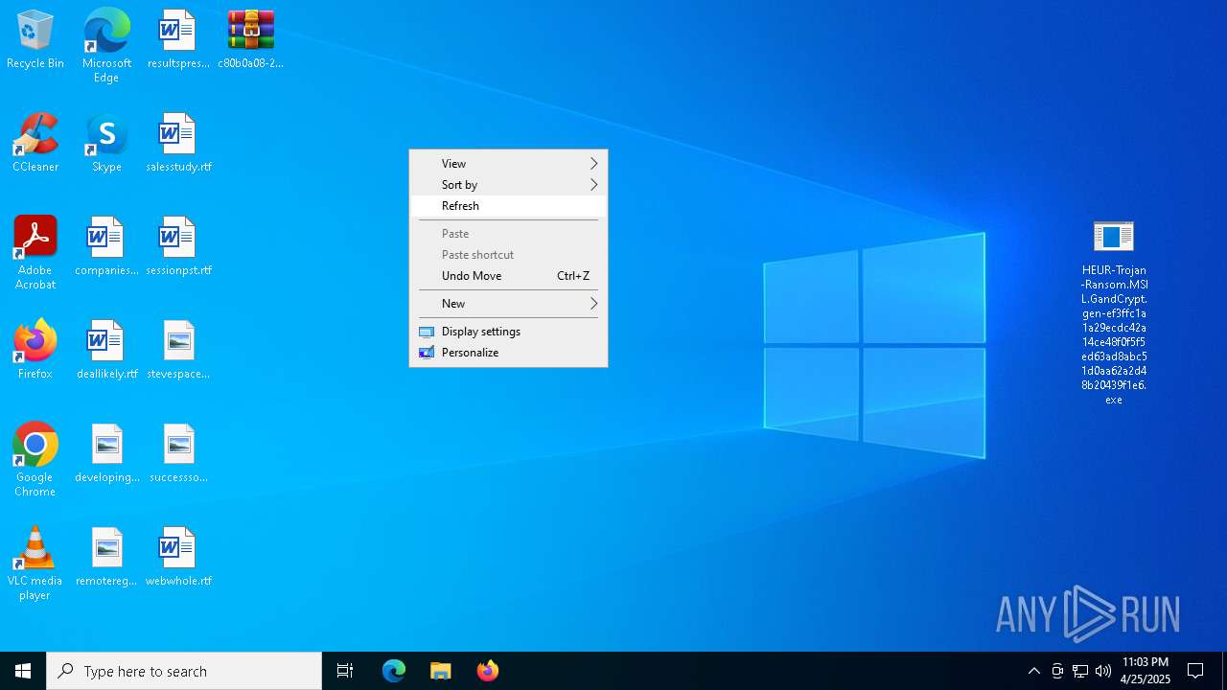The width and height of the screenshot is (1227, 690).
Task: Open the Action Center notifications
Action: click(x=1195, y=671)
